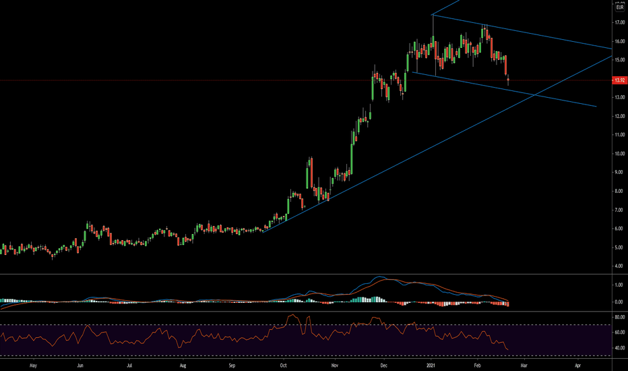
Task: Click the Mar date axis label
Action: [524, 366]
